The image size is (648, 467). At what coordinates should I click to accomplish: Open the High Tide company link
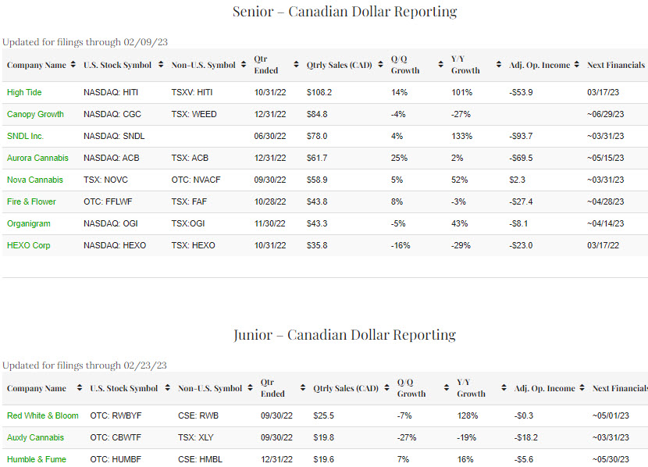24,92
